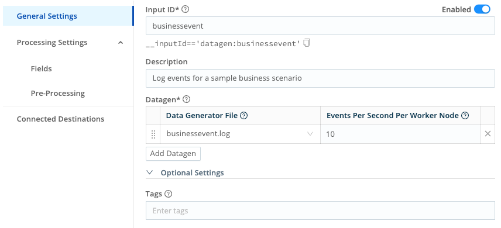Click into the Description field
The height and width of the screenshot is (228, 501).
[x=320, y=78]
